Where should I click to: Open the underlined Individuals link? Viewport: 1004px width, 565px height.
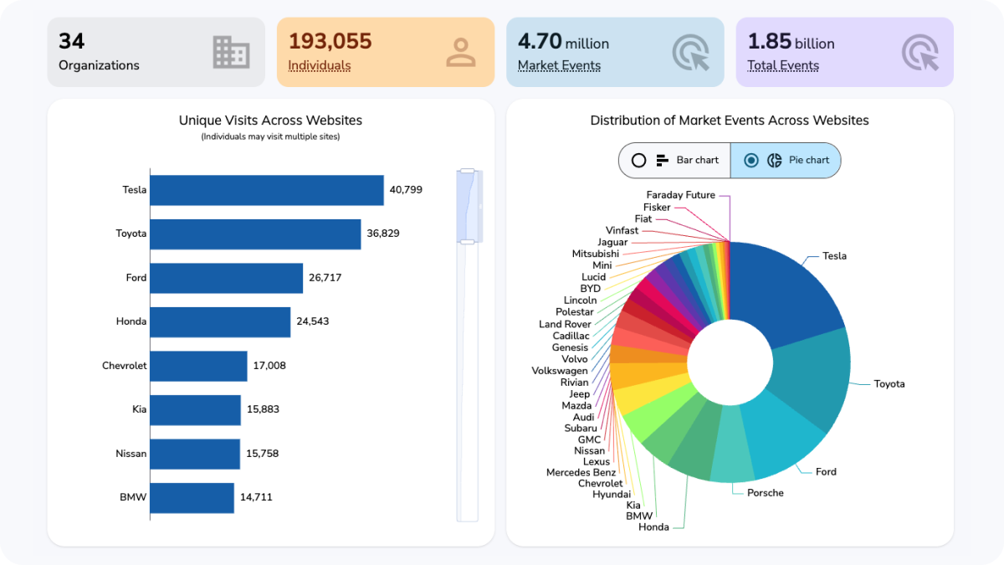pyautogui.click(x=319, y=65)
